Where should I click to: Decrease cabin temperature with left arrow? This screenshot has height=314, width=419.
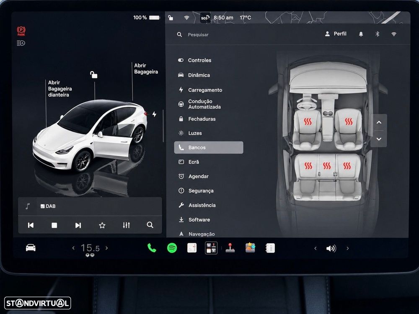(73, 248)
